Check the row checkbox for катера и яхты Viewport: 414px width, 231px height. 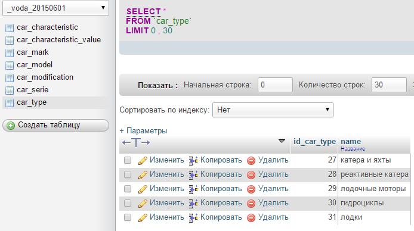click(128, 160)
